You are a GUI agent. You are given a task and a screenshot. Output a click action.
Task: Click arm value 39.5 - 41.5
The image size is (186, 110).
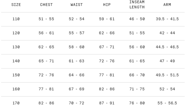pos(167,19)
